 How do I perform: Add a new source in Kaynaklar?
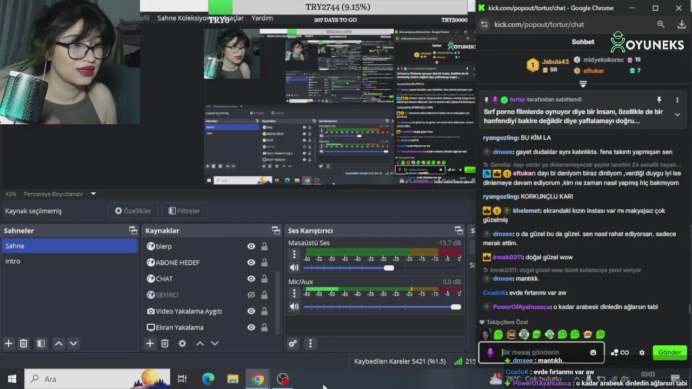click(150, 343)
